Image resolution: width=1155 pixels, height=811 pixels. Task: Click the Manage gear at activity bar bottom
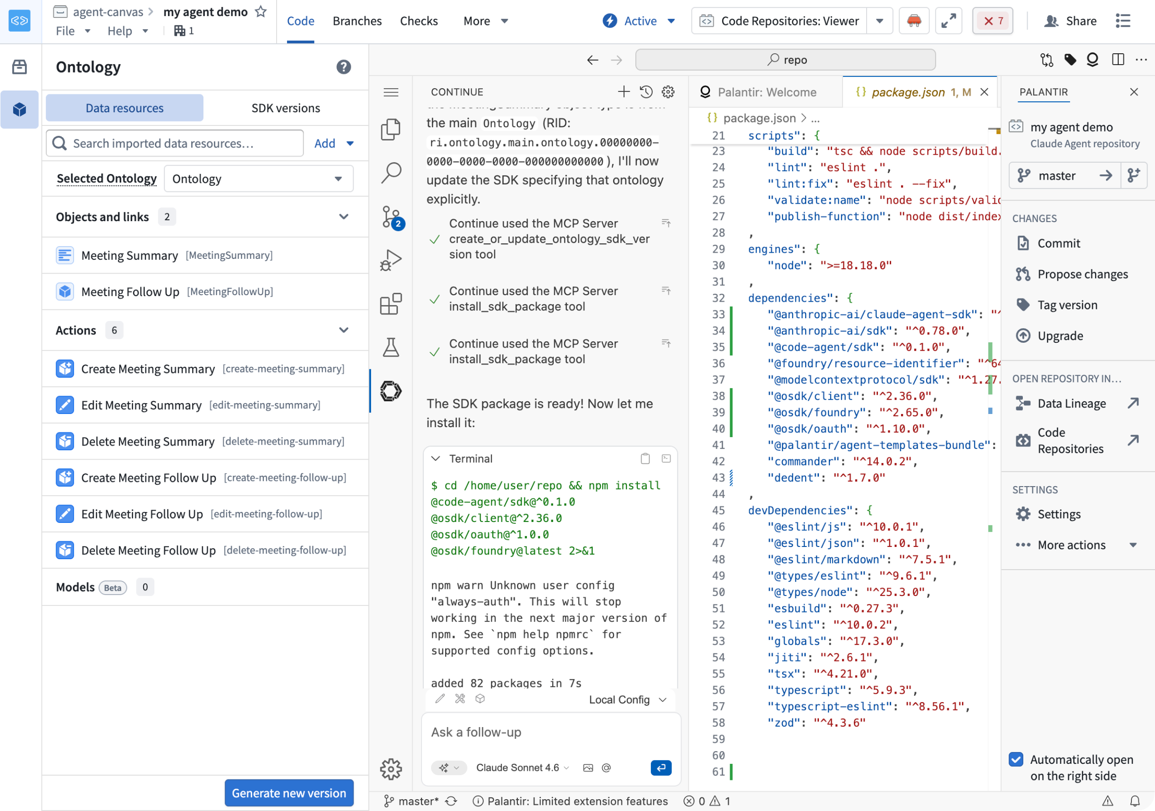pos(390,769)
